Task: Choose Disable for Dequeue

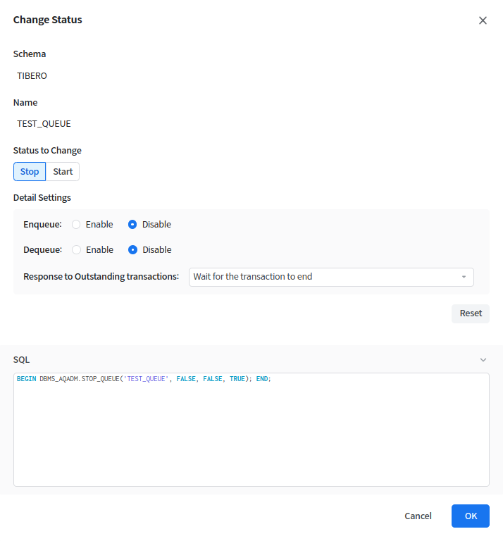Action: coord(132,250)
